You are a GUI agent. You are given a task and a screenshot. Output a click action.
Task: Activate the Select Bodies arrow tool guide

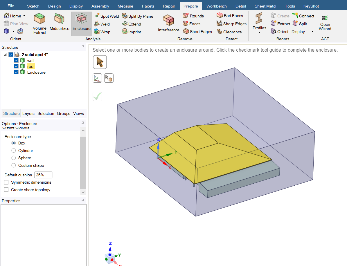tap(100, 62)
